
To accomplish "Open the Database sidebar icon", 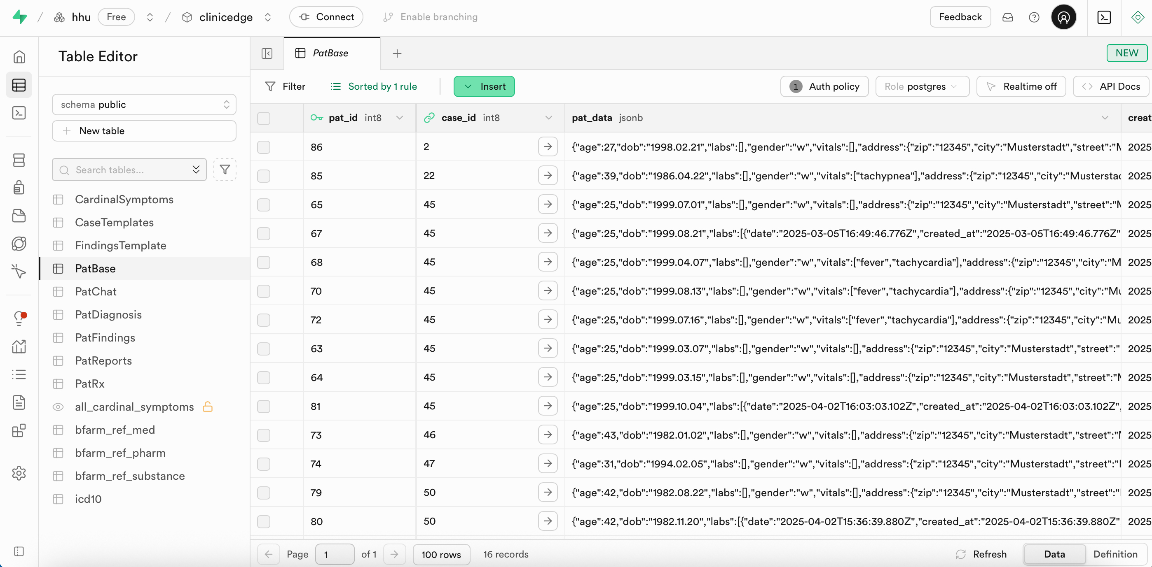I will [19, 160].
